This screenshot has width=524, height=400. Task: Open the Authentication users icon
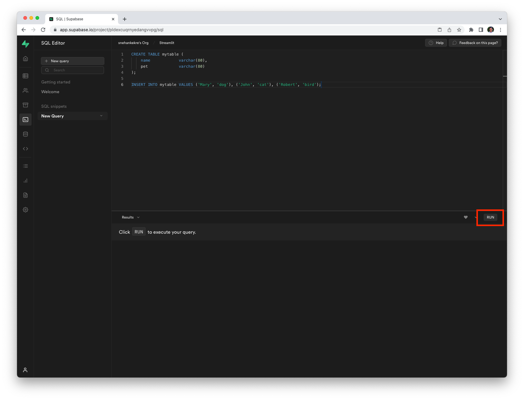pos(25,90)
